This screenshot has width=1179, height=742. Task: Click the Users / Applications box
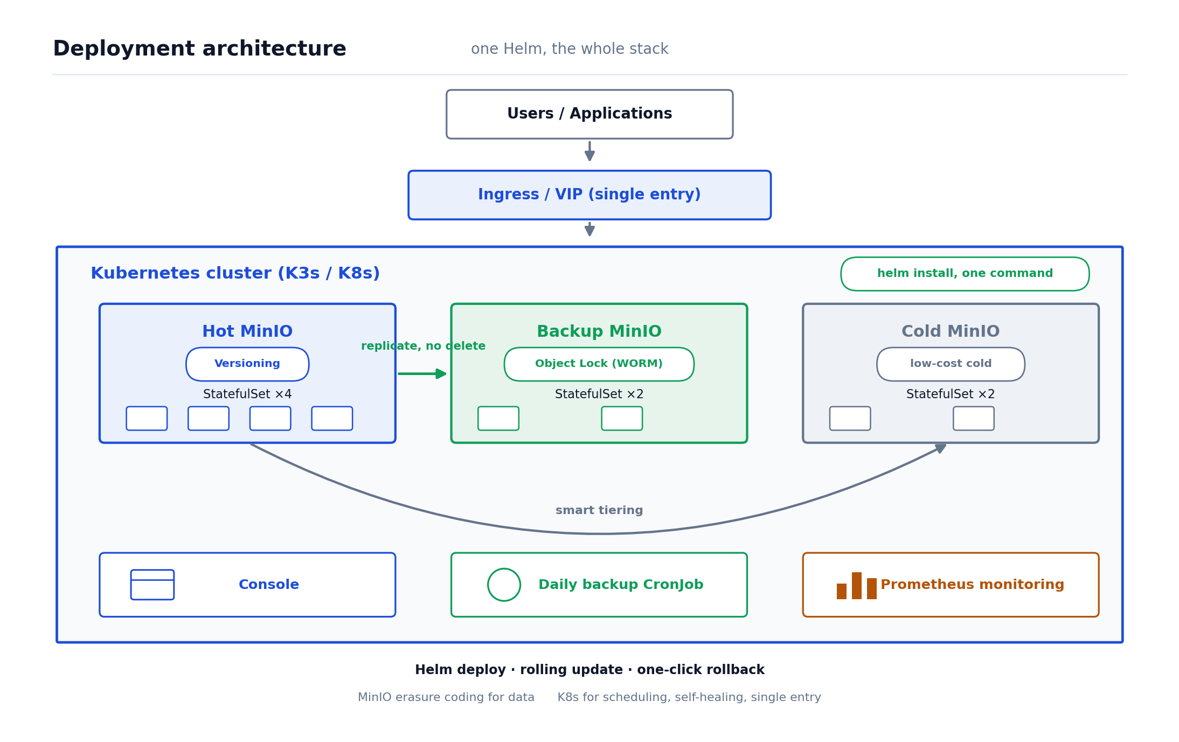pyautogui.click(x=589, y=114)
